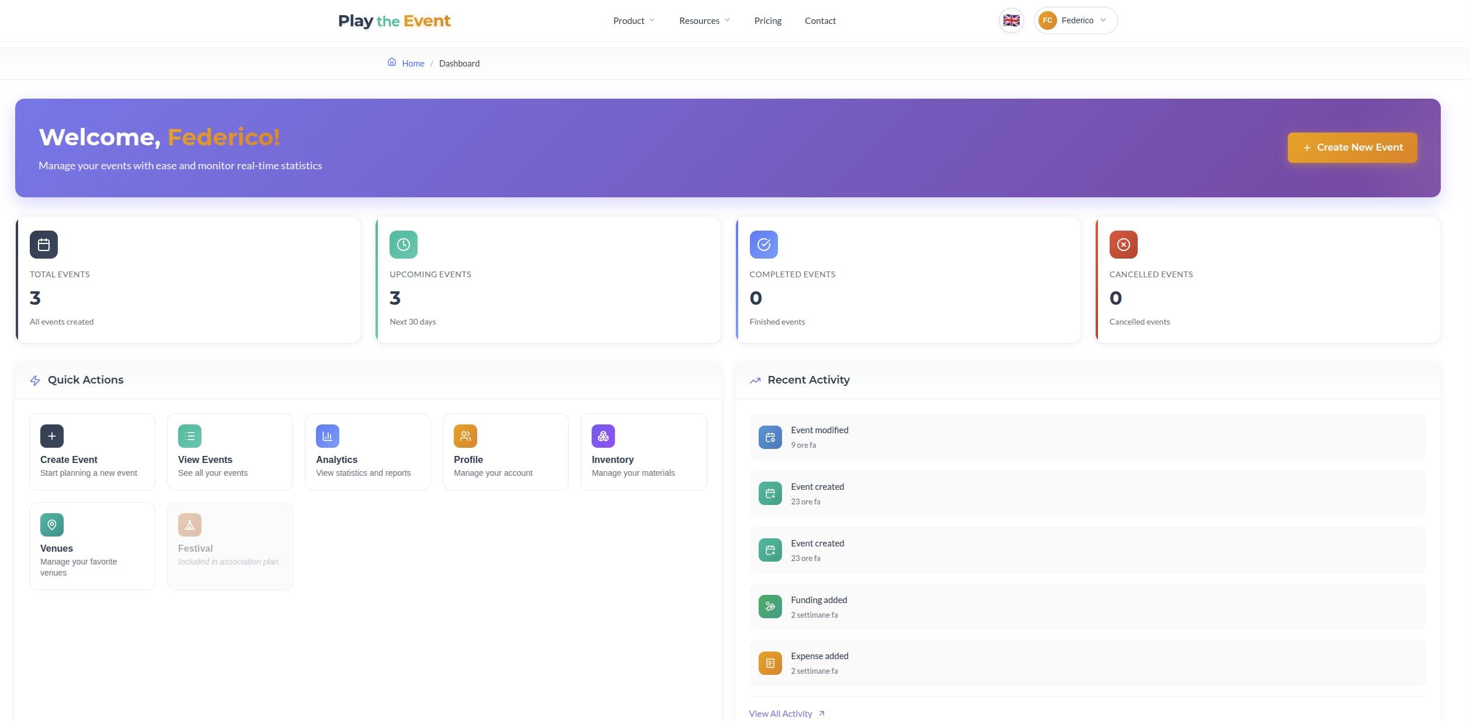Viewport: 1470px width, 721px height.
Task: Click the Venues map pin icon
Action: click(x=52, y=525)
